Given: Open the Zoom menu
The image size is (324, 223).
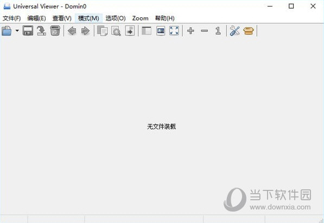Looking at the screenshot, I should coord(141,18).
